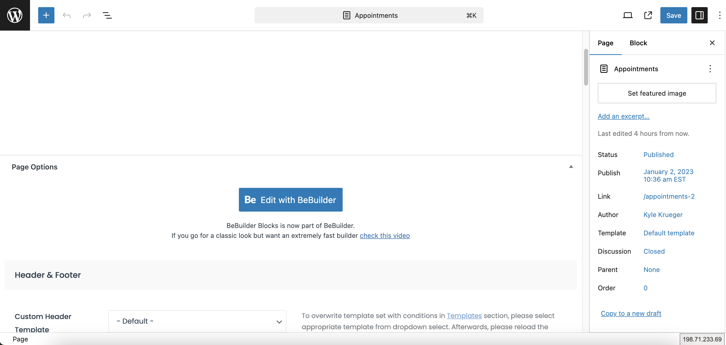
Task: Click the document page icon in toolbar
Action: point(347,15)
